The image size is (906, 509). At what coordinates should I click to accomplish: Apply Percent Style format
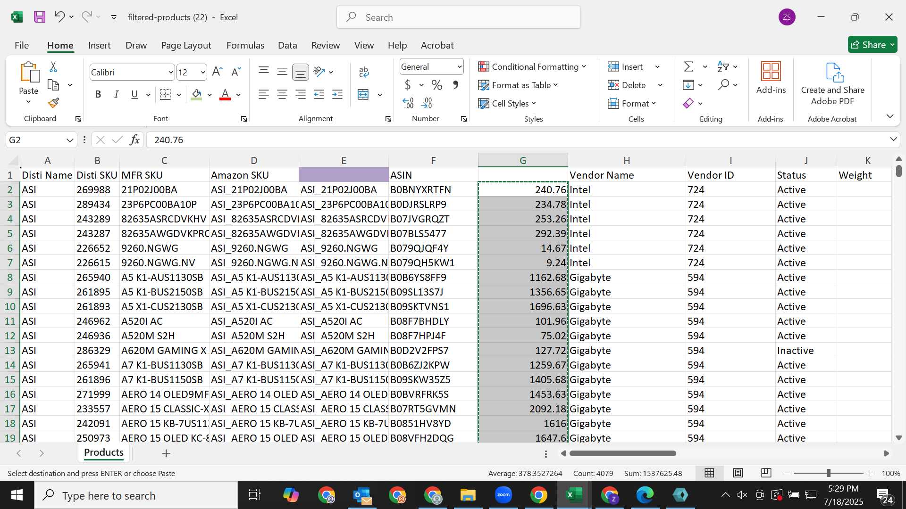pos(437,85)
